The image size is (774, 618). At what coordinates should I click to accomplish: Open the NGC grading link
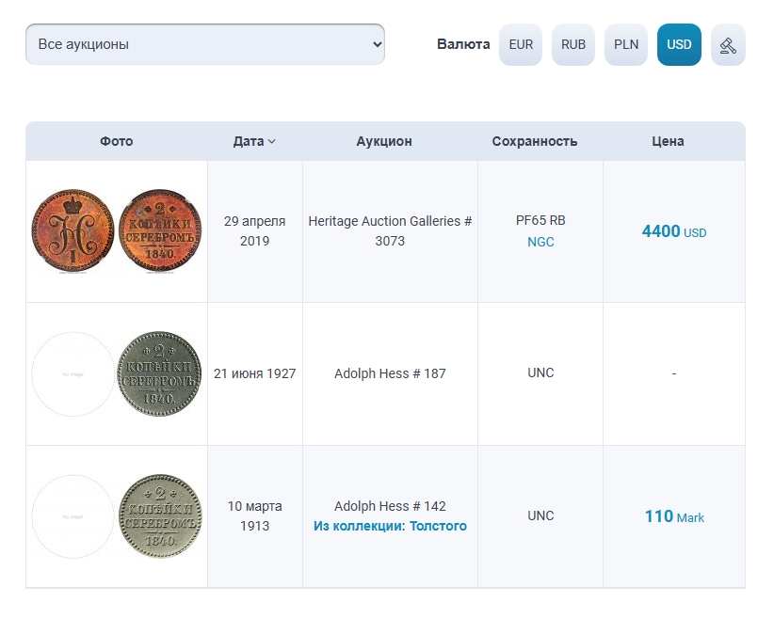(540, 242)
